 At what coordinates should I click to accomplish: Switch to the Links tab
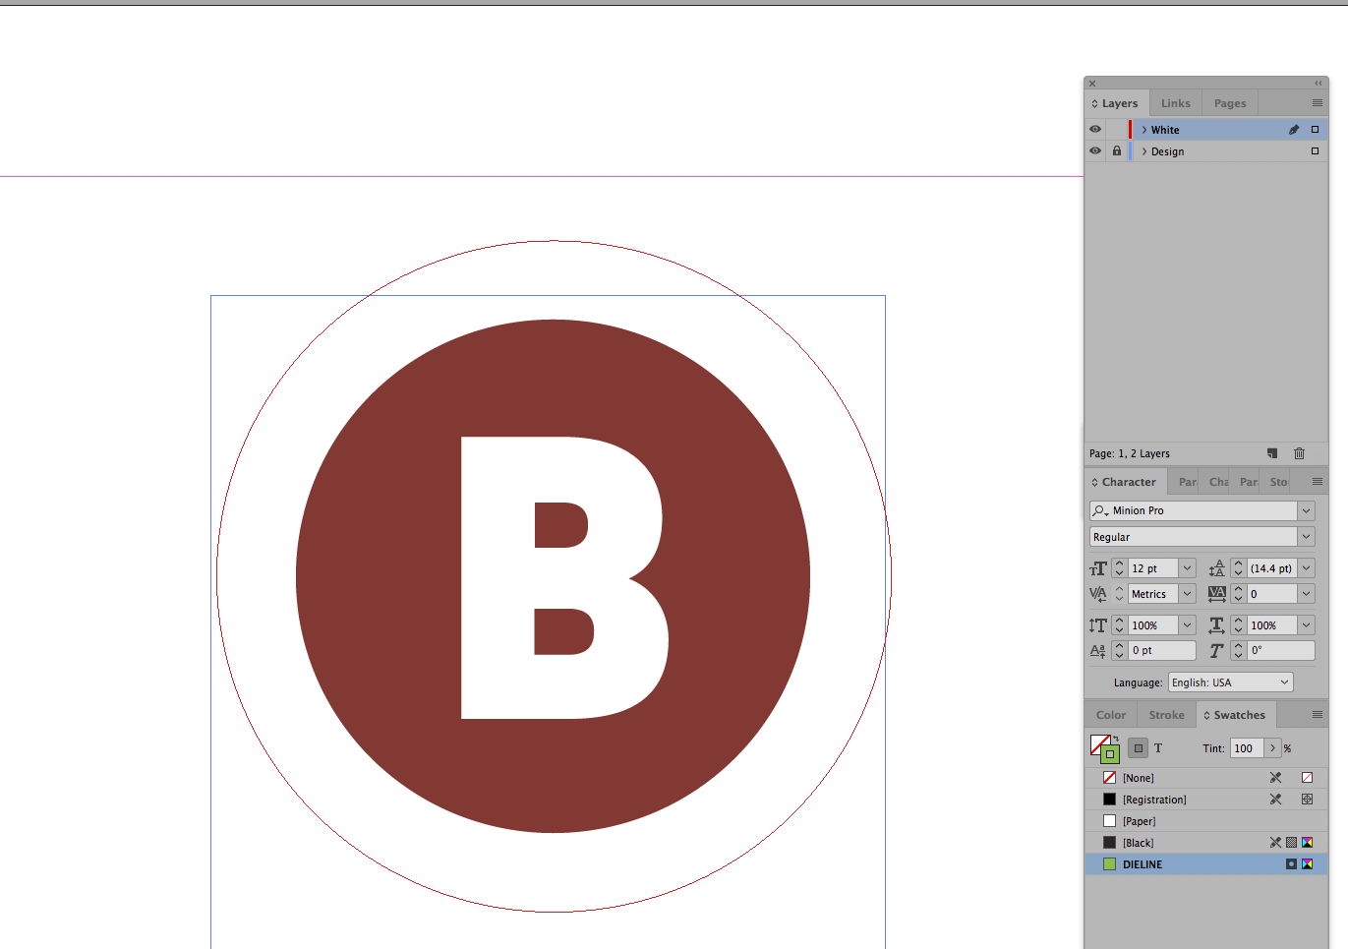pos(1176,103)
